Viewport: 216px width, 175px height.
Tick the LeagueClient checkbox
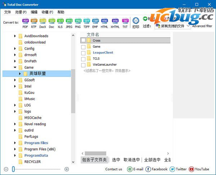click(83, 53)
